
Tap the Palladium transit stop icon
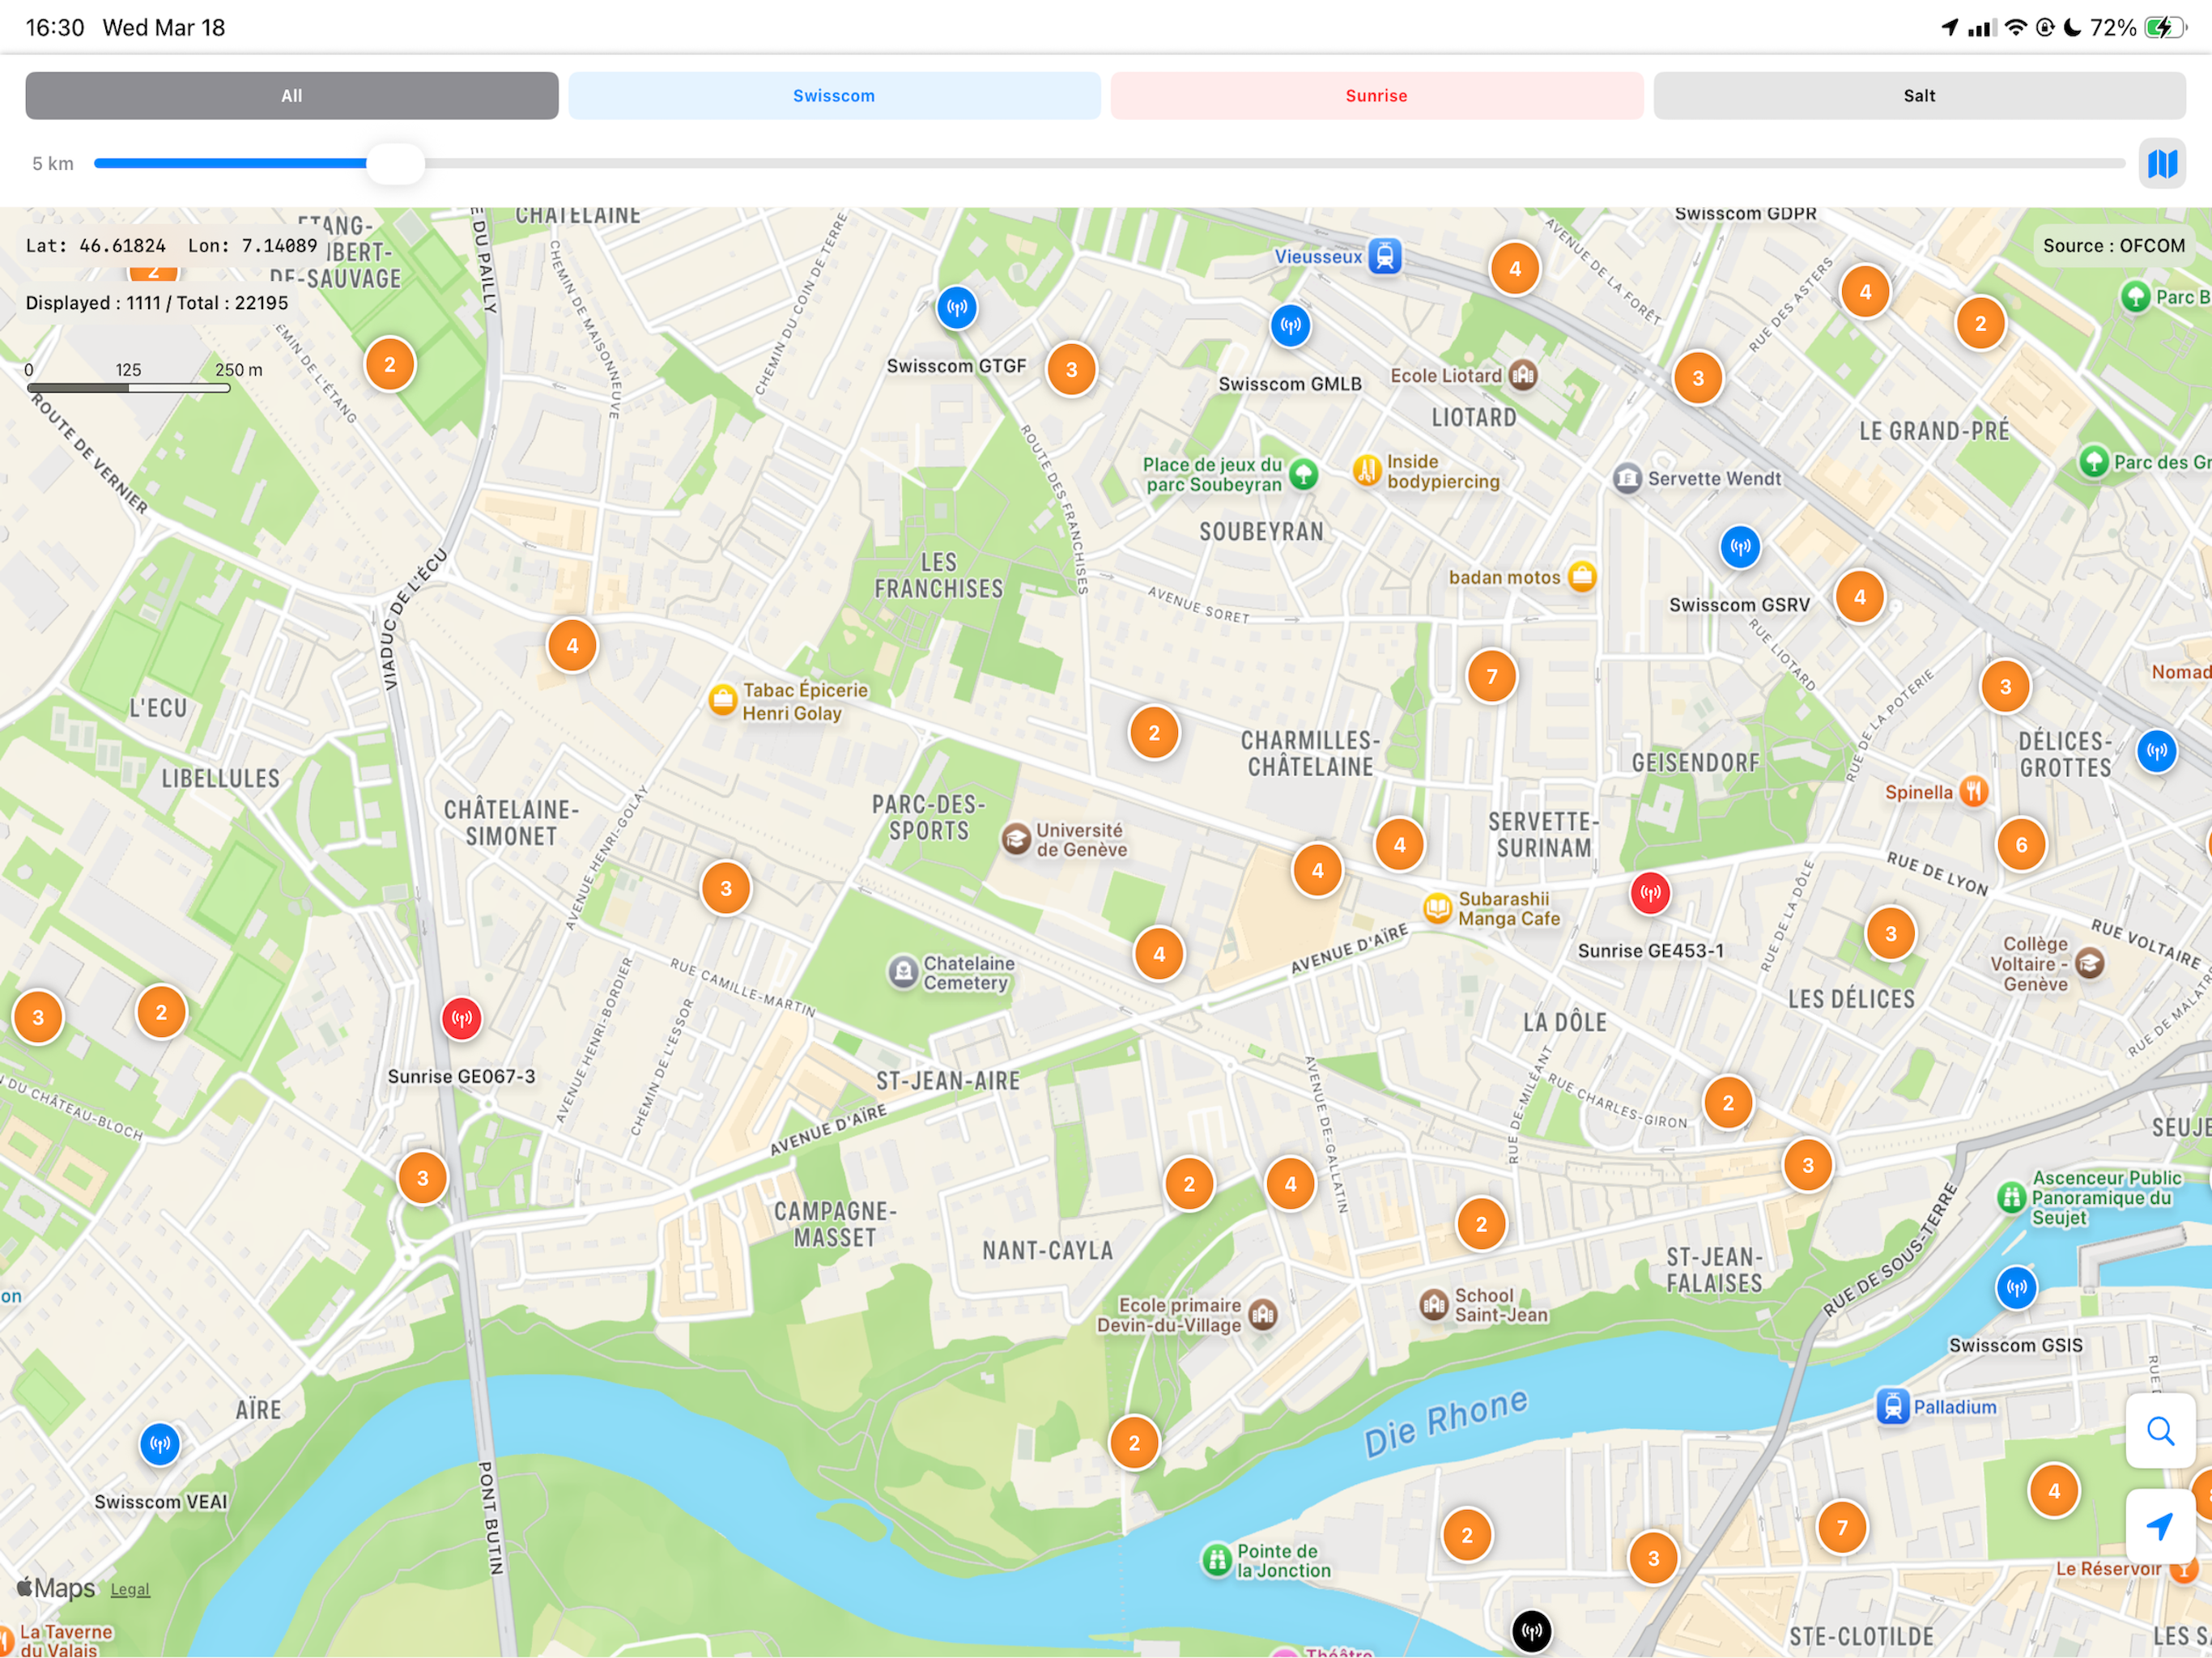(x=1892, y=1406)
